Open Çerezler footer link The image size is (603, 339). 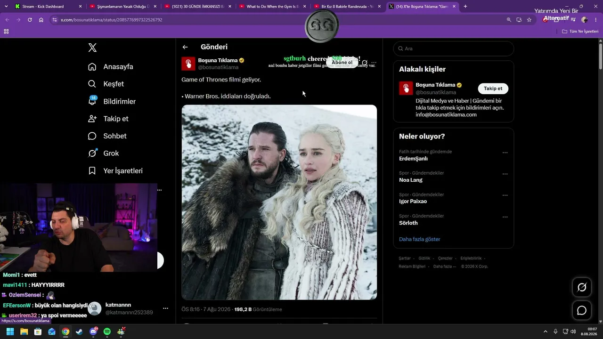pyautogui.click(x=445, y=258)
